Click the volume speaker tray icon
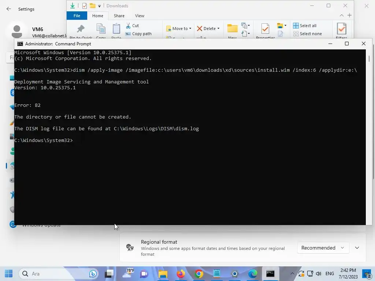The image size is (375, 281). pyautogui.click(x=318, y=274)
